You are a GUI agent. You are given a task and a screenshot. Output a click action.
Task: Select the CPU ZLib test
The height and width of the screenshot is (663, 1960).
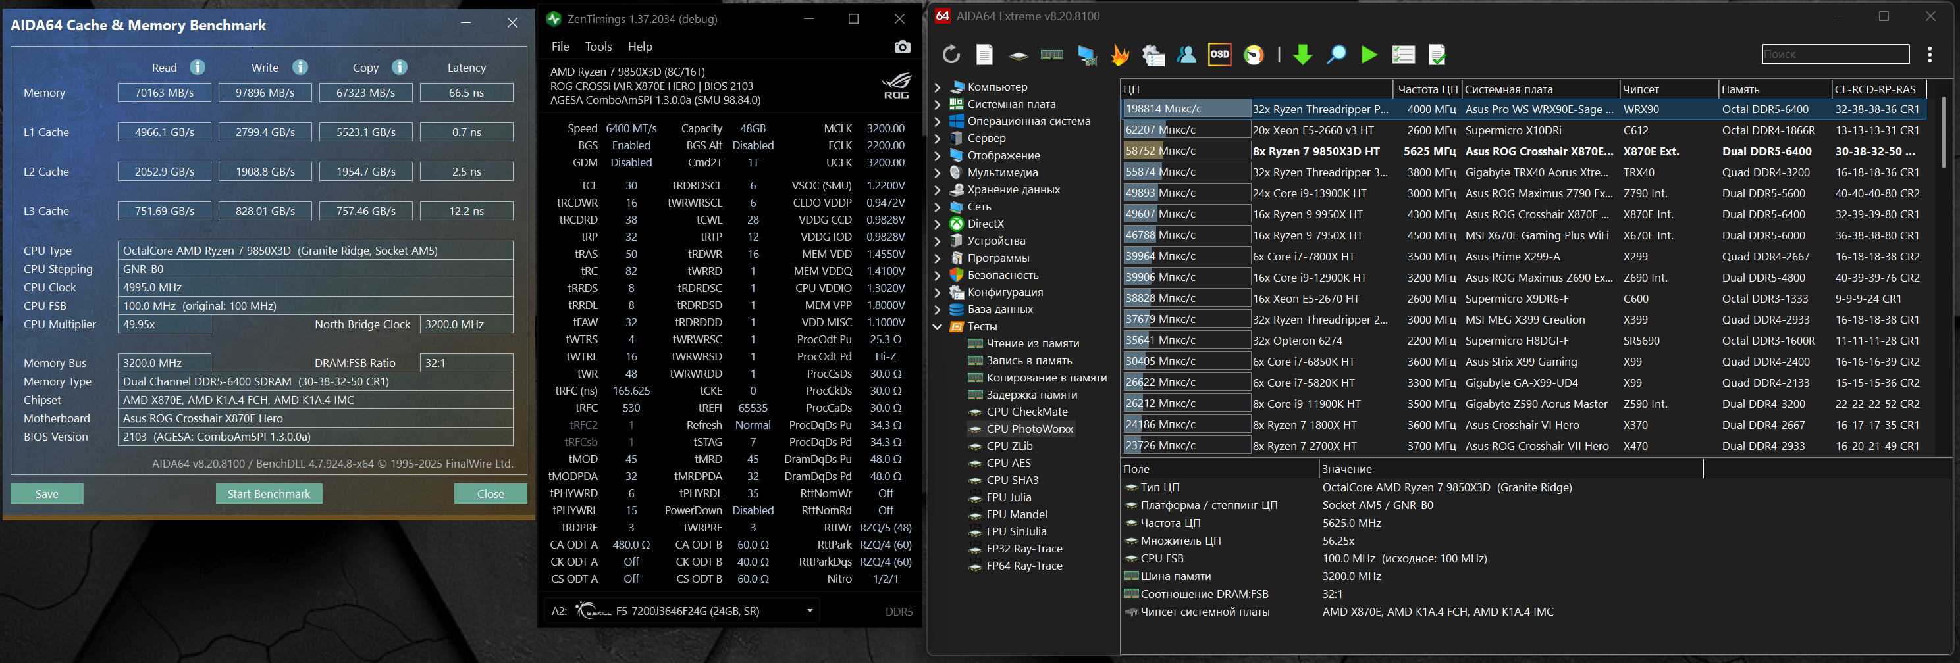(x=1009, y=447)
